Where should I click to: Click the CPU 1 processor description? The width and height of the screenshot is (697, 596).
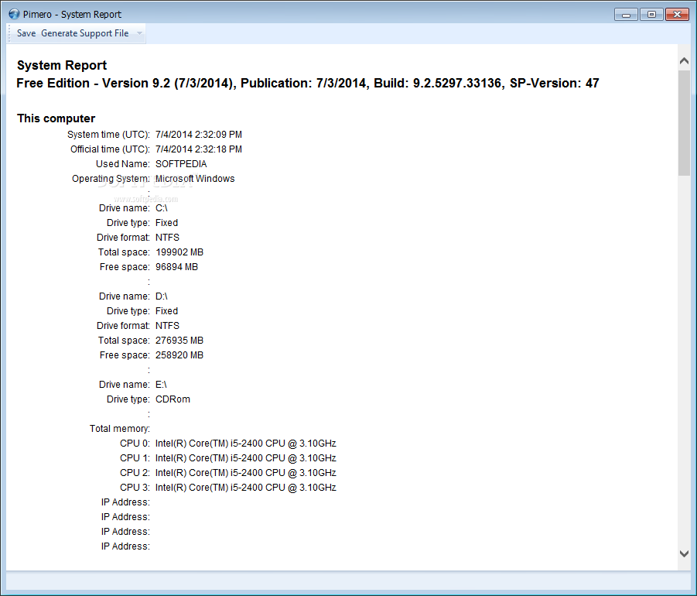(246, 457)
